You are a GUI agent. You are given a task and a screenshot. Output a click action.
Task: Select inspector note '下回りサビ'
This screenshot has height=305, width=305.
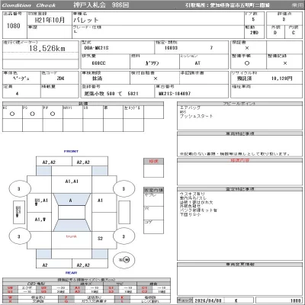pyautogui.click(x=191, y=214)
